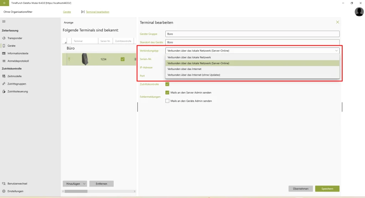The image size is (365, 198).
Task: Click serial number 1234 in the terminal row
Action: click(103, 59)
